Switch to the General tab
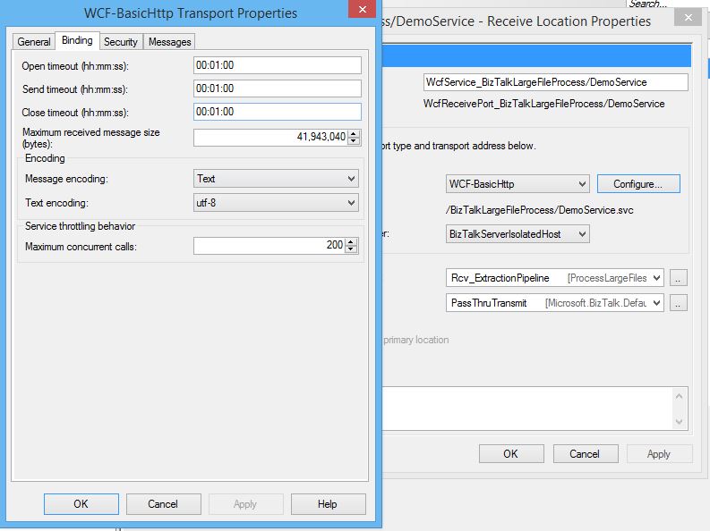710x531 pixels. tap(33, 42)
